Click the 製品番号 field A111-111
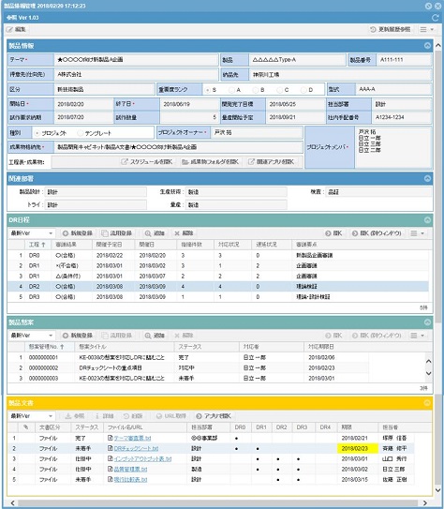Screen dimensions: 444x509 click(404, 60)
